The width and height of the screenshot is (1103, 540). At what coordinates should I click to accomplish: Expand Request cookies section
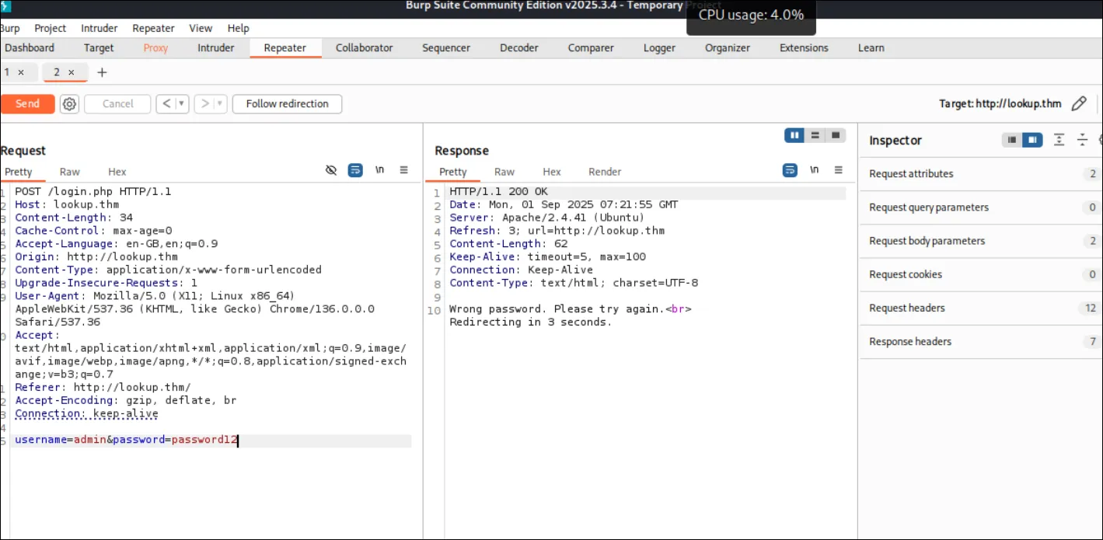pyautogui.click(x=981, y=274)
